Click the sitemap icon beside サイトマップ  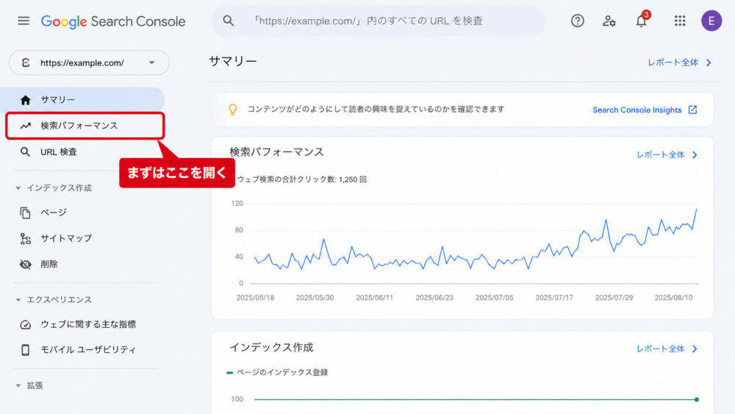[25, 239]
